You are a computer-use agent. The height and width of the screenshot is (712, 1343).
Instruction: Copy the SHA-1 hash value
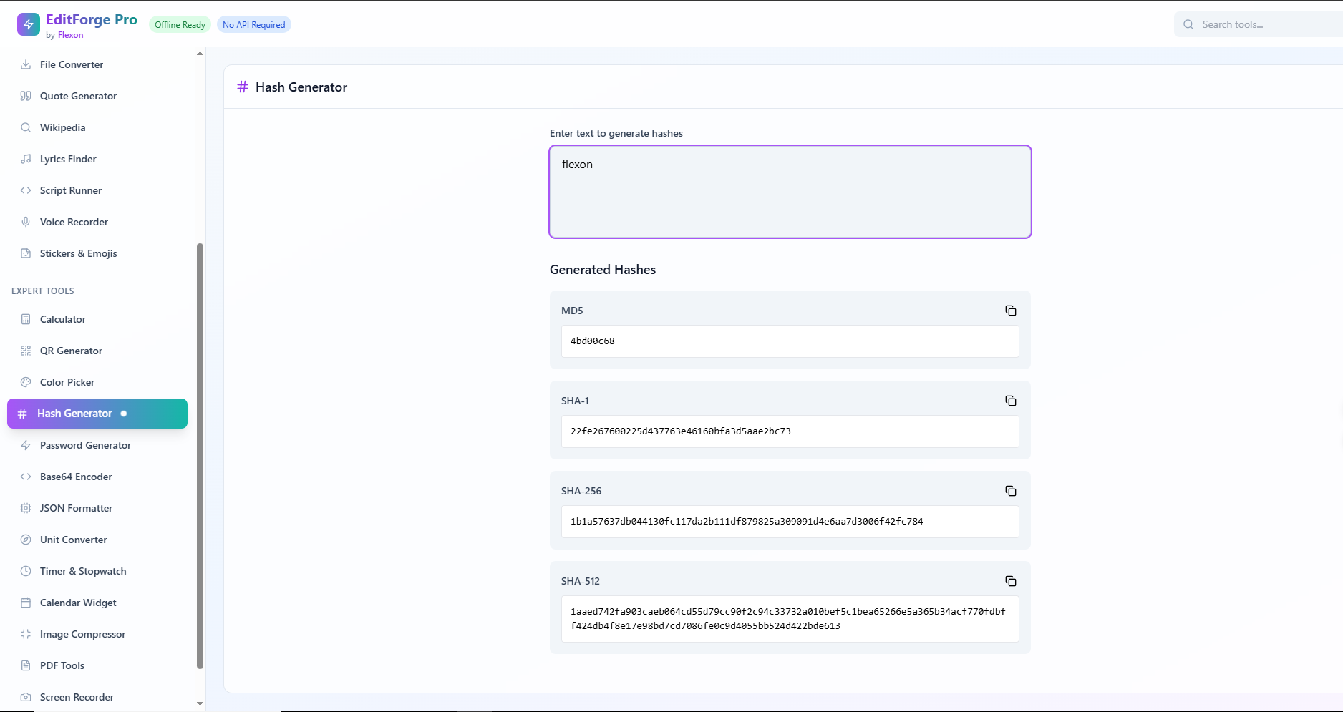(x=1010, y=401)
